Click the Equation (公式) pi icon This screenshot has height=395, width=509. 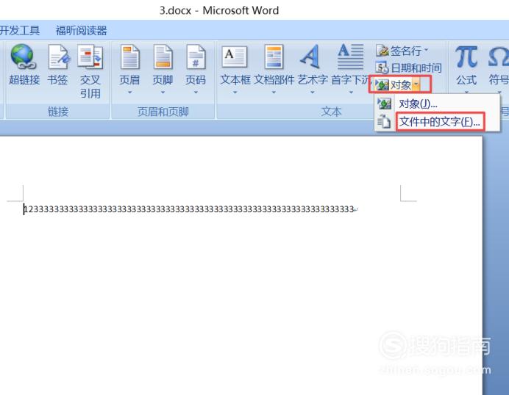click(466, 57)
